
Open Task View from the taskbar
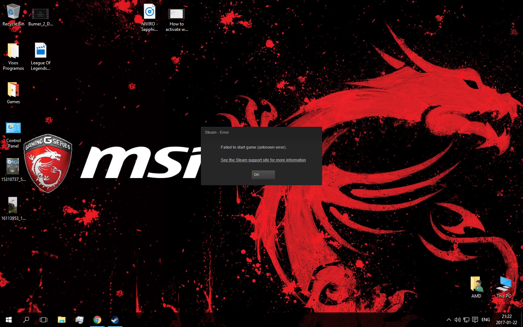pyautogui.click(x=44, y=320)
